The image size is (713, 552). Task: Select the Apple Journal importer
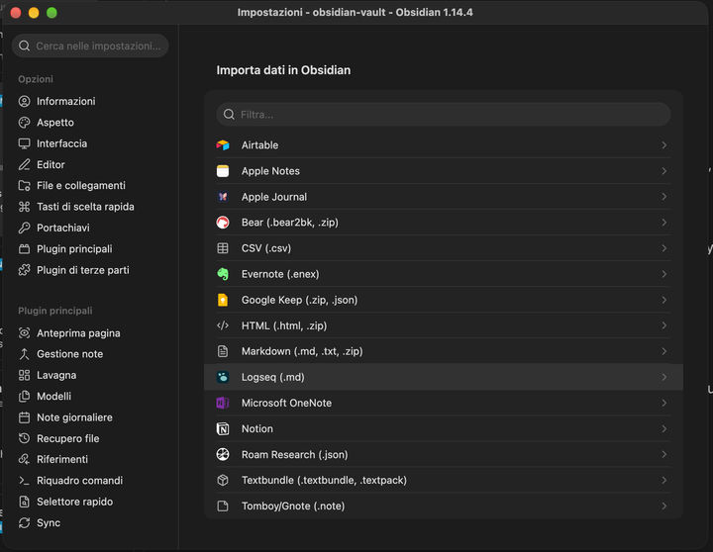pos(444,197)
